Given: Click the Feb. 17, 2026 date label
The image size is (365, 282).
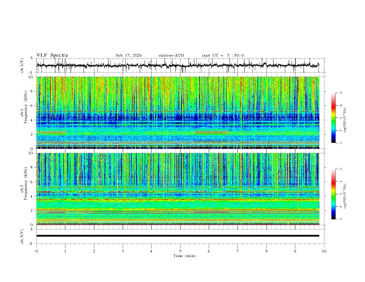Looking at the screenshot, I should click(129, 55).
